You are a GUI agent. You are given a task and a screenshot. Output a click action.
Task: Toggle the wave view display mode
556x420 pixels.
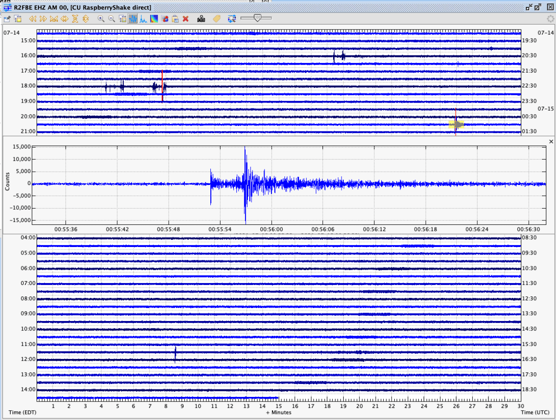pos(133,19)
